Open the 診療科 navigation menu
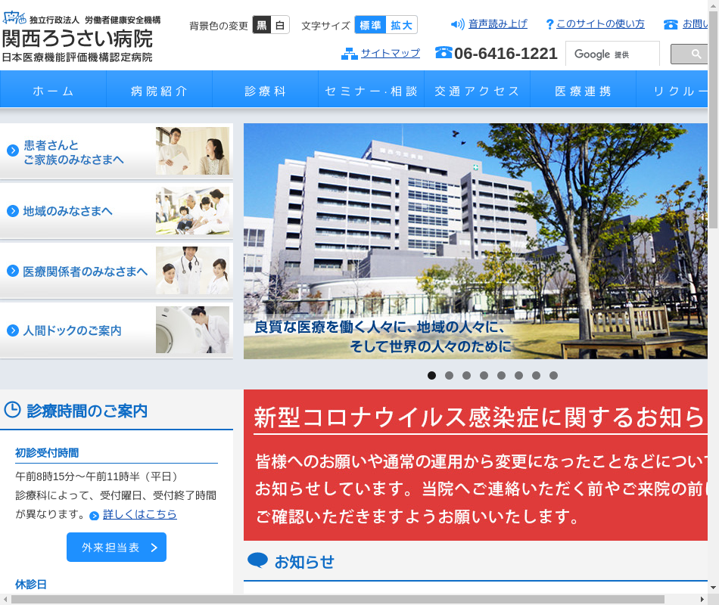The width and height of the screenshot is (719, 605). click(265, 91)
